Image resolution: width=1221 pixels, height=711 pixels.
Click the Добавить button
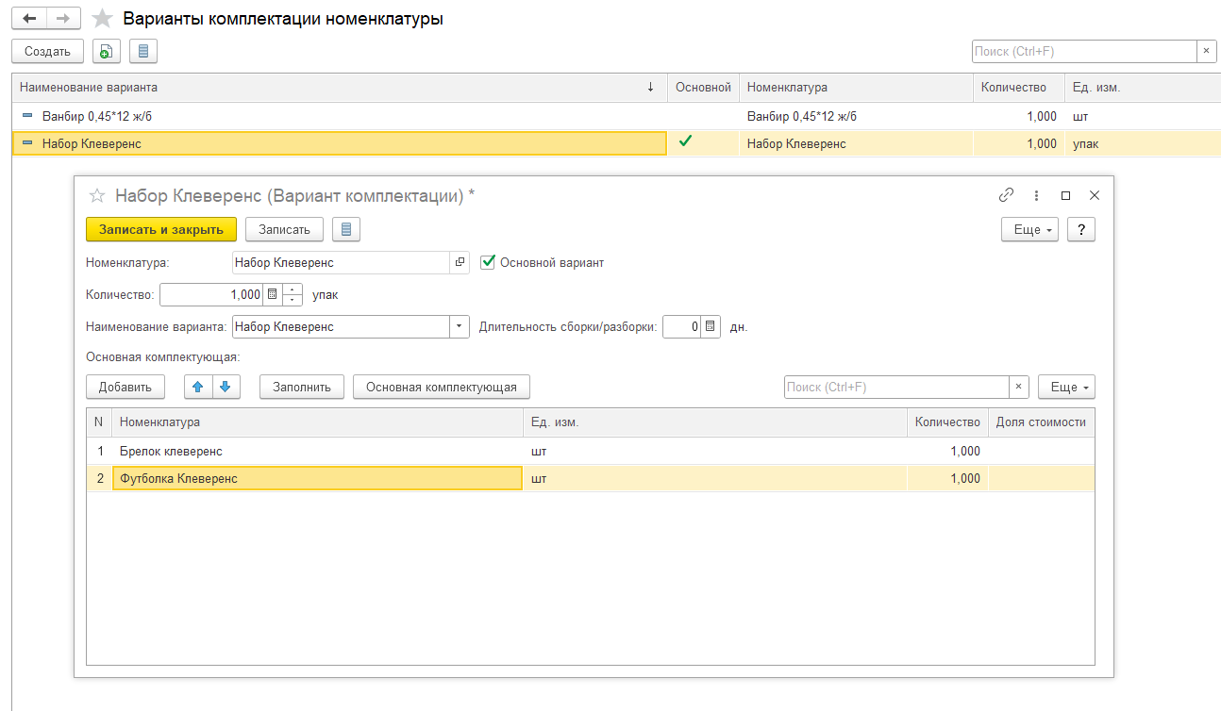coord(125,387)
